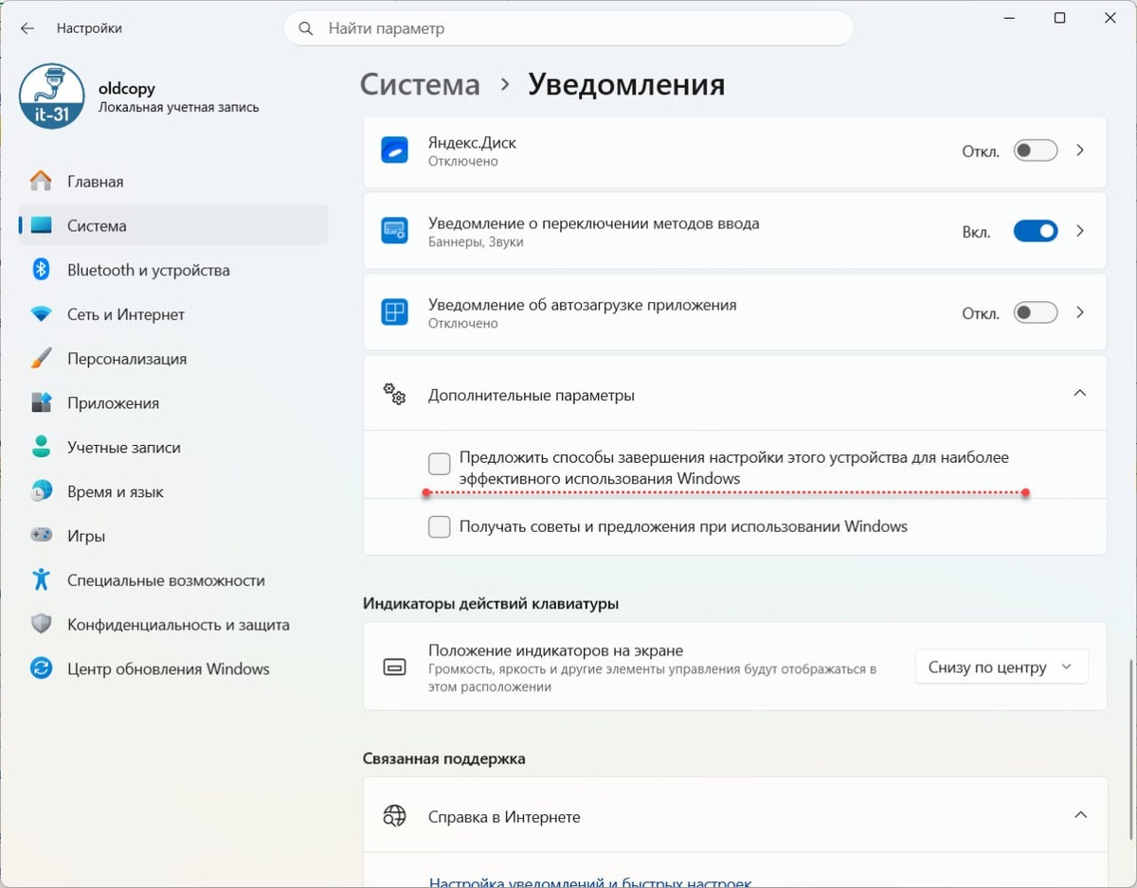
Task: Click the Игры gamepad icon
Action: pos(41,536)
